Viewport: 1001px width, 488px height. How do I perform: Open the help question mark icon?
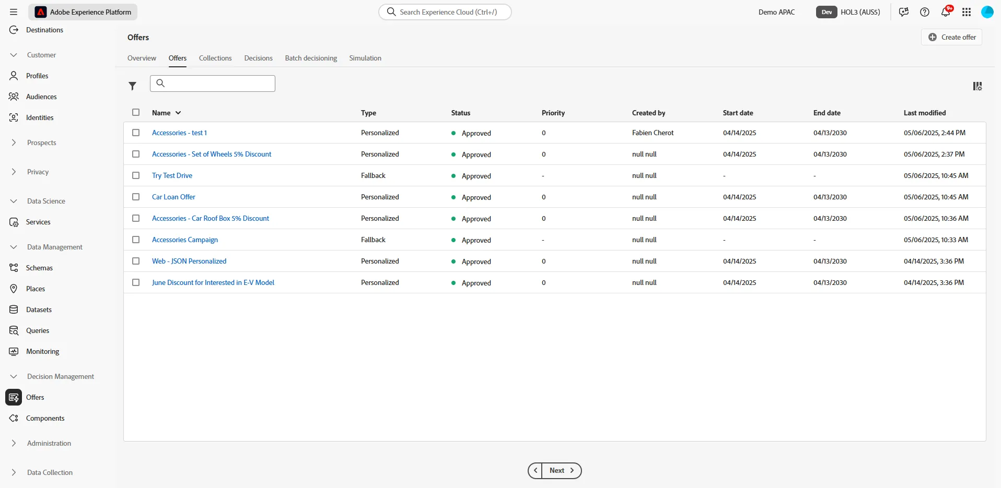pos(925,12)
